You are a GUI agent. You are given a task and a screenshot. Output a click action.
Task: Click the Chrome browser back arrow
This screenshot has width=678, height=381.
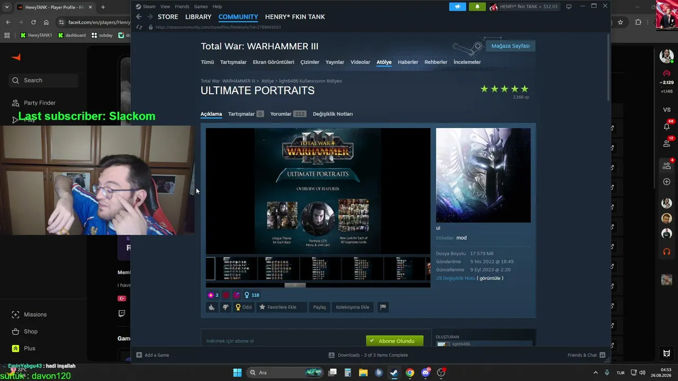(x=8, y=22)
